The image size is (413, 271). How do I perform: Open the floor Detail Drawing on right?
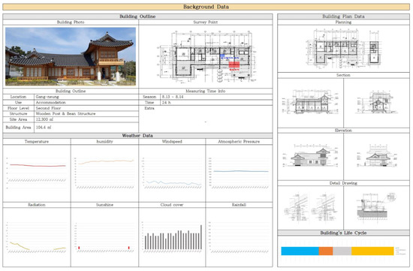pyautogui.click(x=376, y=206)
